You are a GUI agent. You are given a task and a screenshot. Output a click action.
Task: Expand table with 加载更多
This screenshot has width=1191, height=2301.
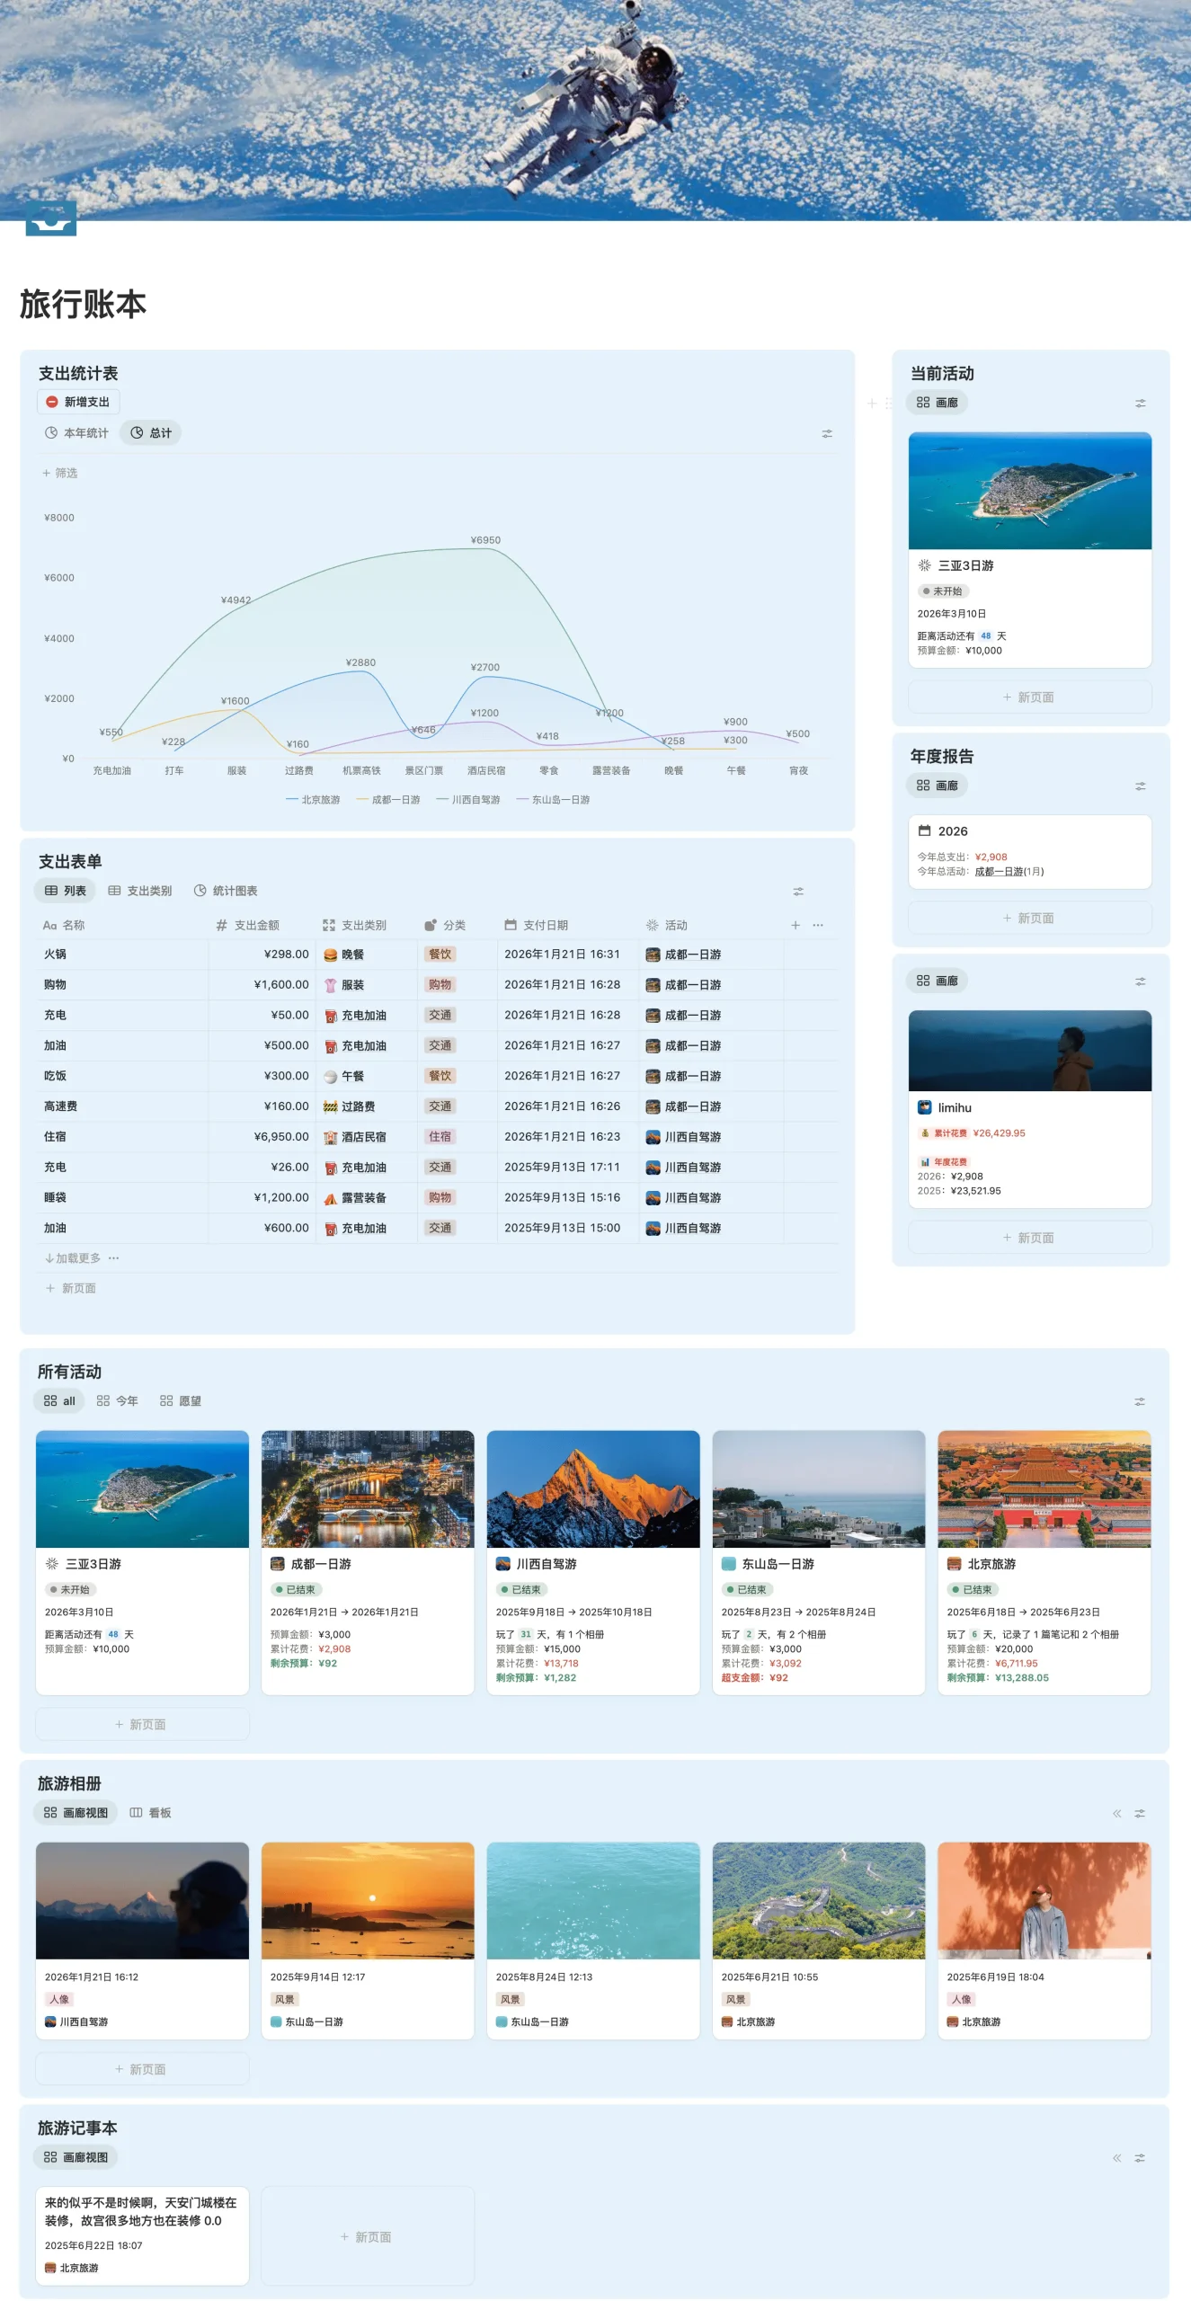[x=74, y=1257]
